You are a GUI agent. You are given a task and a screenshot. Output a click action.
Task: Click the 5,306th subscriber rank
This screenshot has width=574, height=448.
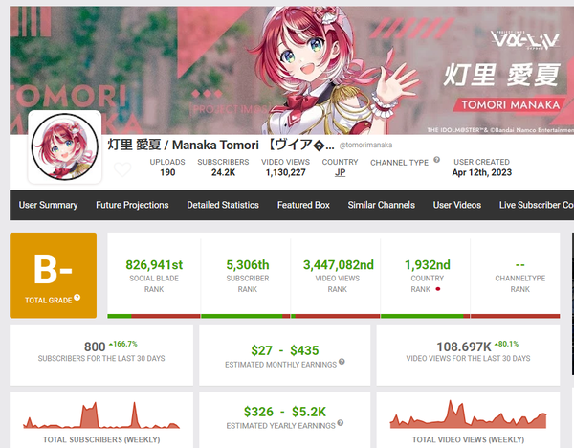coord(248,264)
